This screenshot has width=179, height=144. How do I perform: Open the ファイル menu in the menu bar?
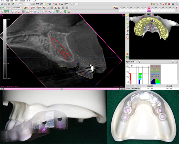coord(3,1)
